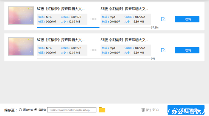Select the 原文件夹 radio button
This screenshot has height=116, width=209.
pyautogui.click(x=20, y=110)
